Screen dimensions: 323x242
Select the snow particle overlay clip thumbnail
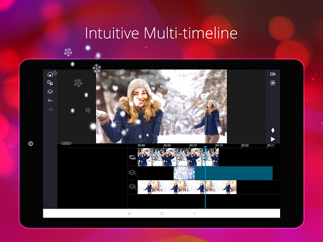point(184,173)
